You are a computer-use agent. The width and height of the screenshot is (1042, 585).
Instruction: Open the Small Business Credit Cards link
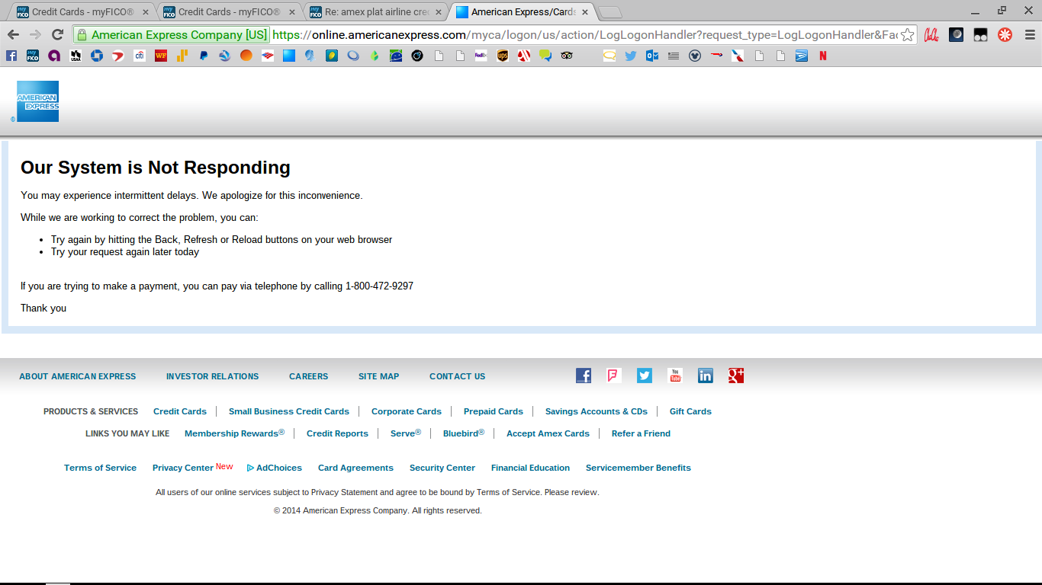click(289, 411)
